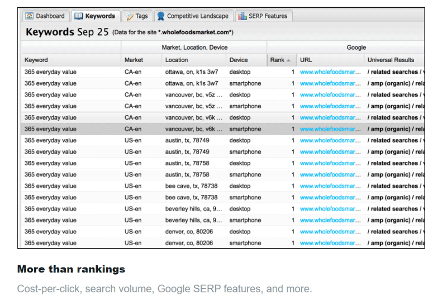Select 'amp (organic)' cell in bee cave smartphone row
447x296 pixels.
[396, 198]
